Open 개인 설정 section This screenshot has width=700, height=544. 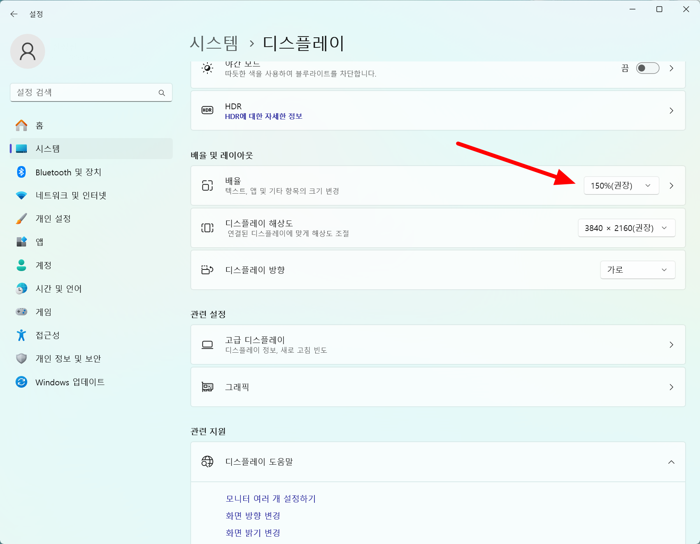tap(91, 219)
